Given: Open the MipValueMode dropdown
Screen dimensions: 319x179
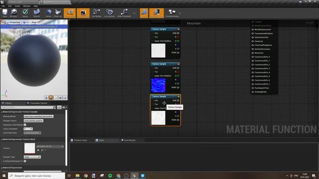Looking at the screenshot, I should (38, 116).
